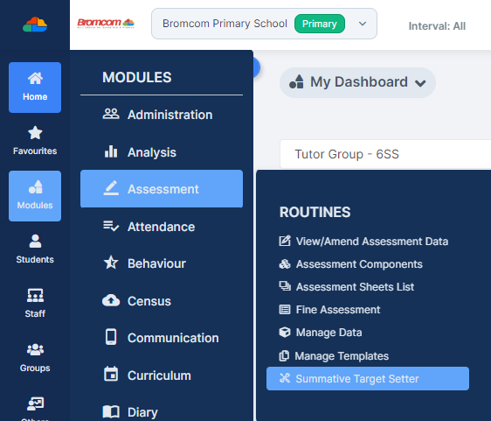This screenshot has height=421, width=491.
Task: Open the Census module menu
Action: (162, 301)
